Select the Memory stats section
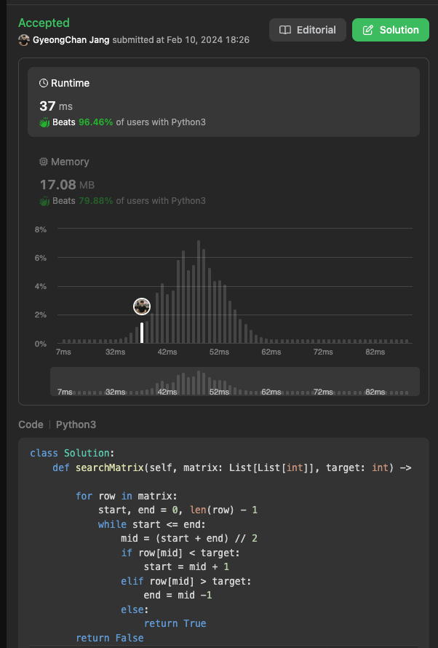 click(224, 181)
